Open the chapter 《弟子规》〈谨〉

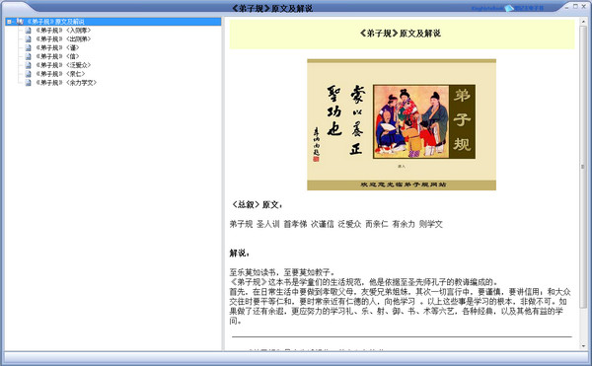pos(57,47)
